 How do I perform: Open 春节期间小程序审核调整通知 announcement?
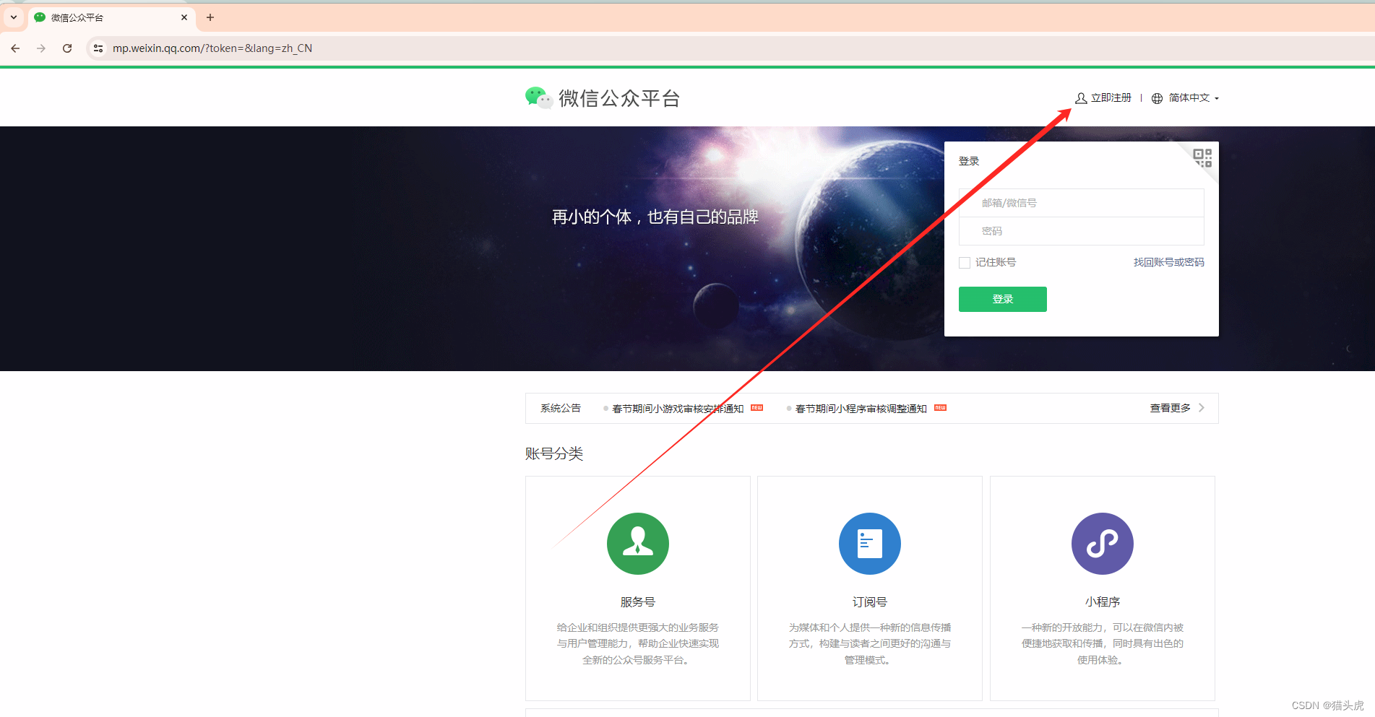point(861,409)
